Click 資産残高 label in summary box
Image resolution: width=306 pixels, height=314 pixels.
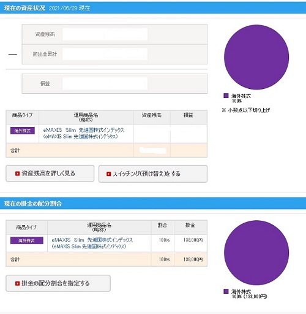click(45, 34)
